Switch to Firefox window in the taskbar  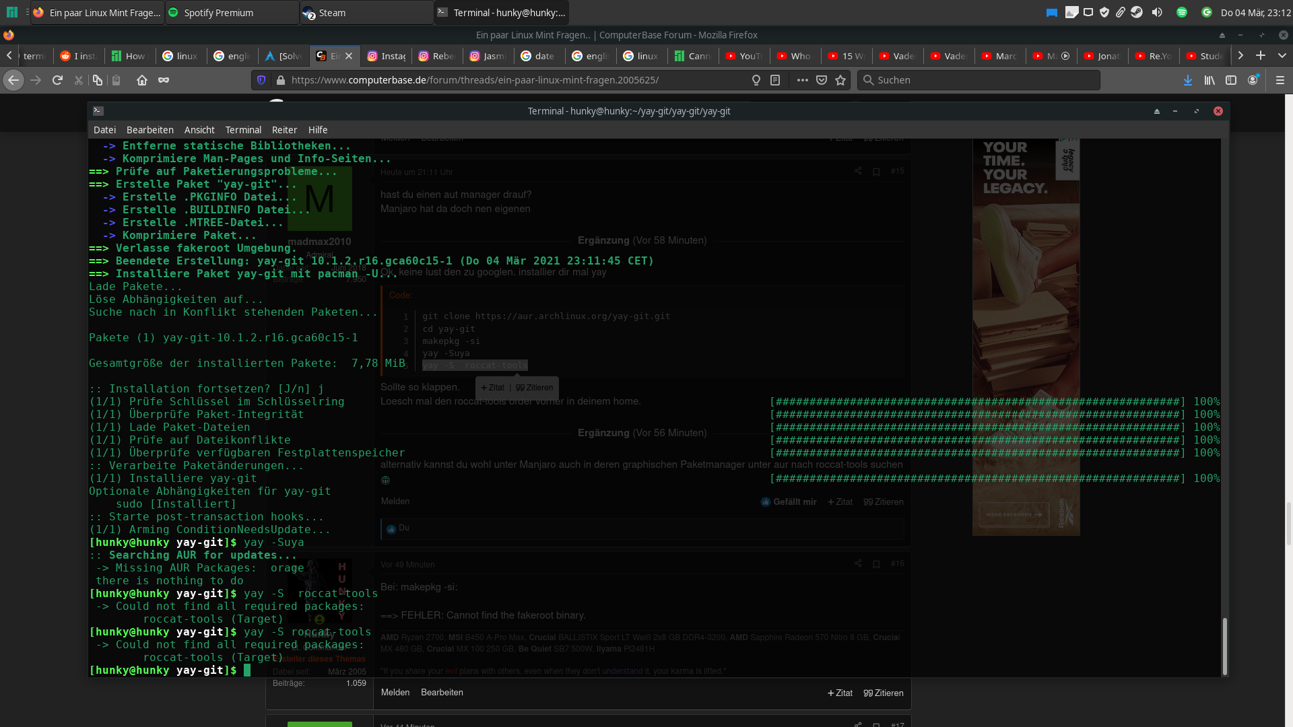click(x=98, y=12)
